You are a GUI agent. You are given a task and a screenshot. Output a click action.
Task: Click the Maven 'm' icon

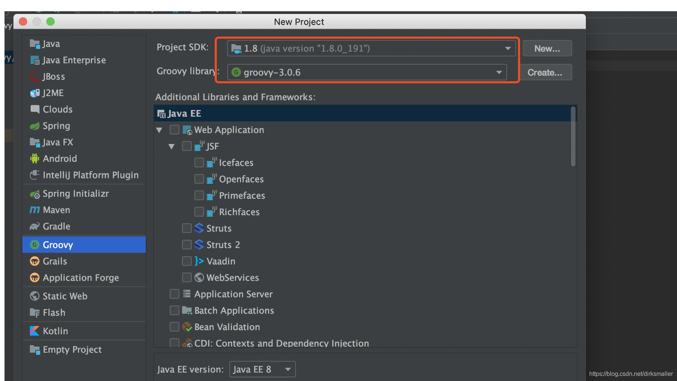coord(34,210)
